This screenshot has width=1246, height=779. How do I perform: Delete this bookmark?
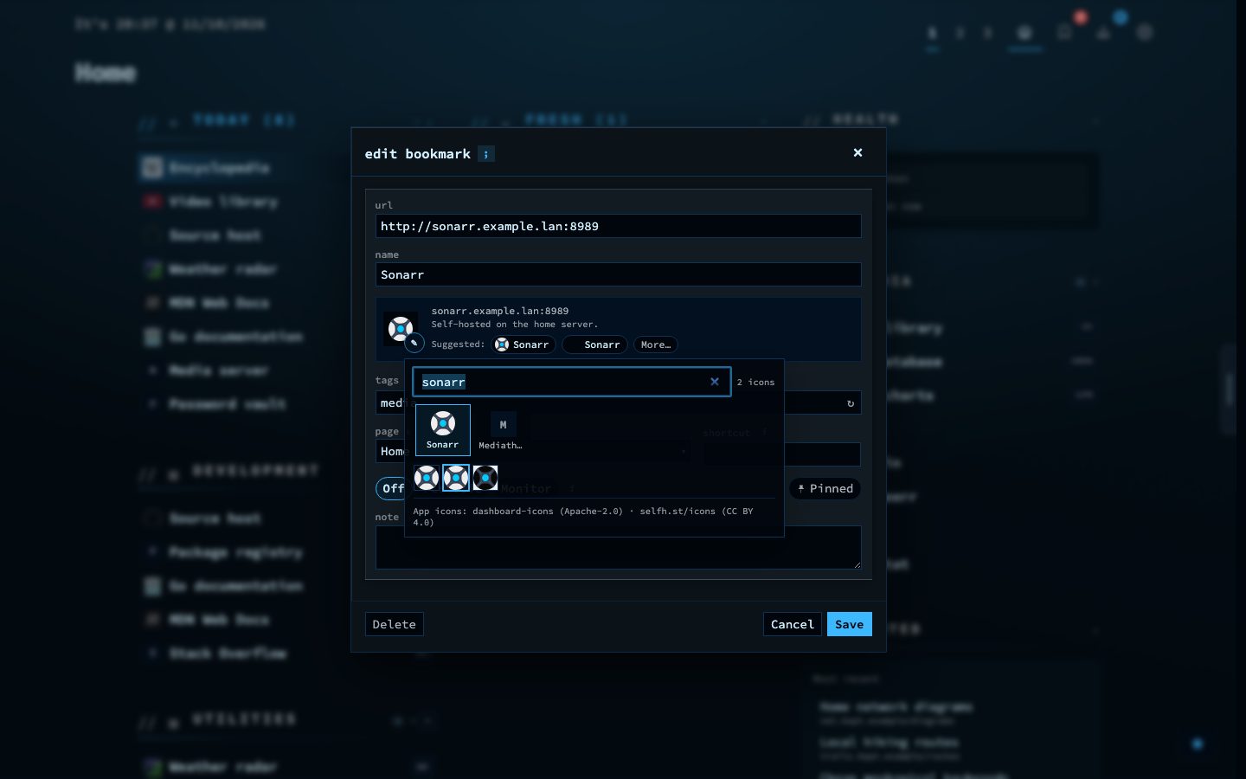[395, 624]
